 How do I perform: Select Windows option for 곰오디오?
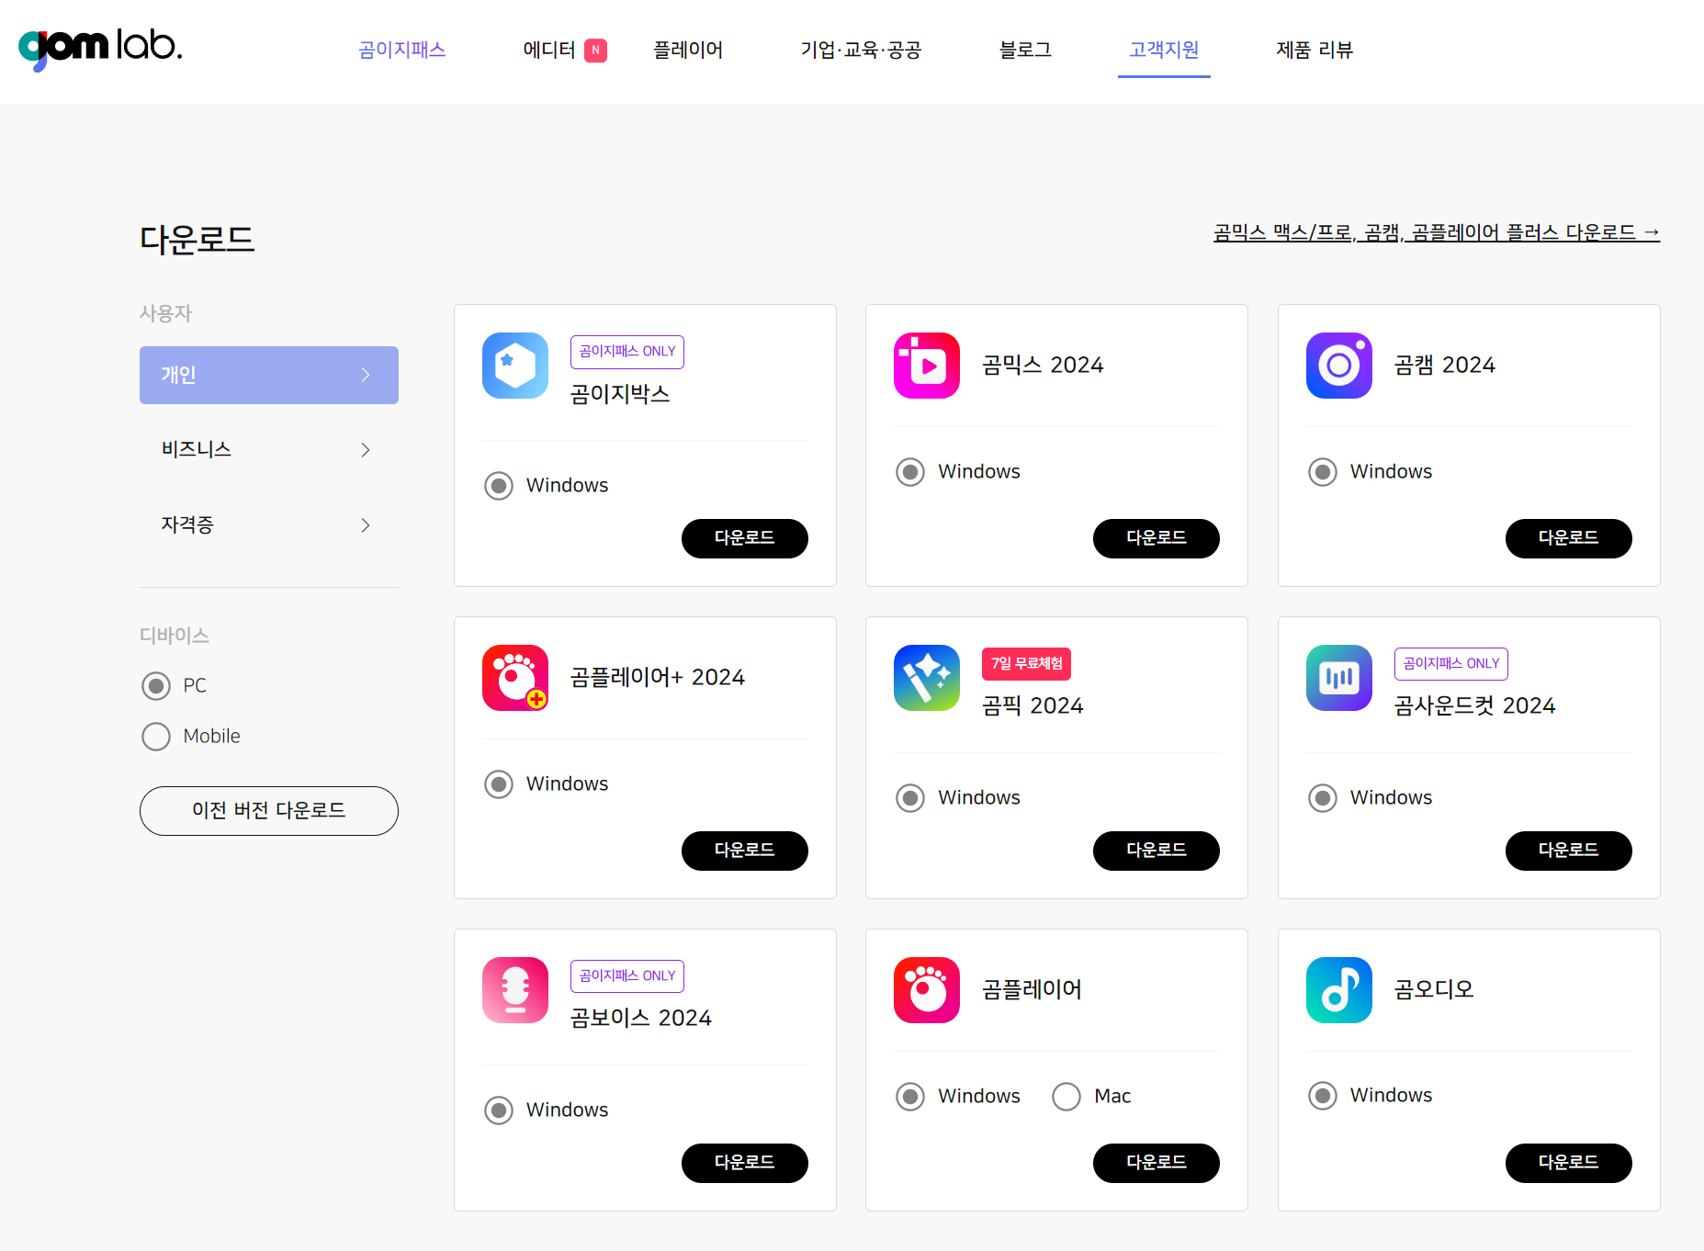(1322, 1095)
